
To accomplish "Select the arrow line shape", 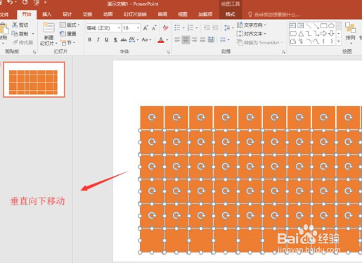I will [x=316, y=25].
